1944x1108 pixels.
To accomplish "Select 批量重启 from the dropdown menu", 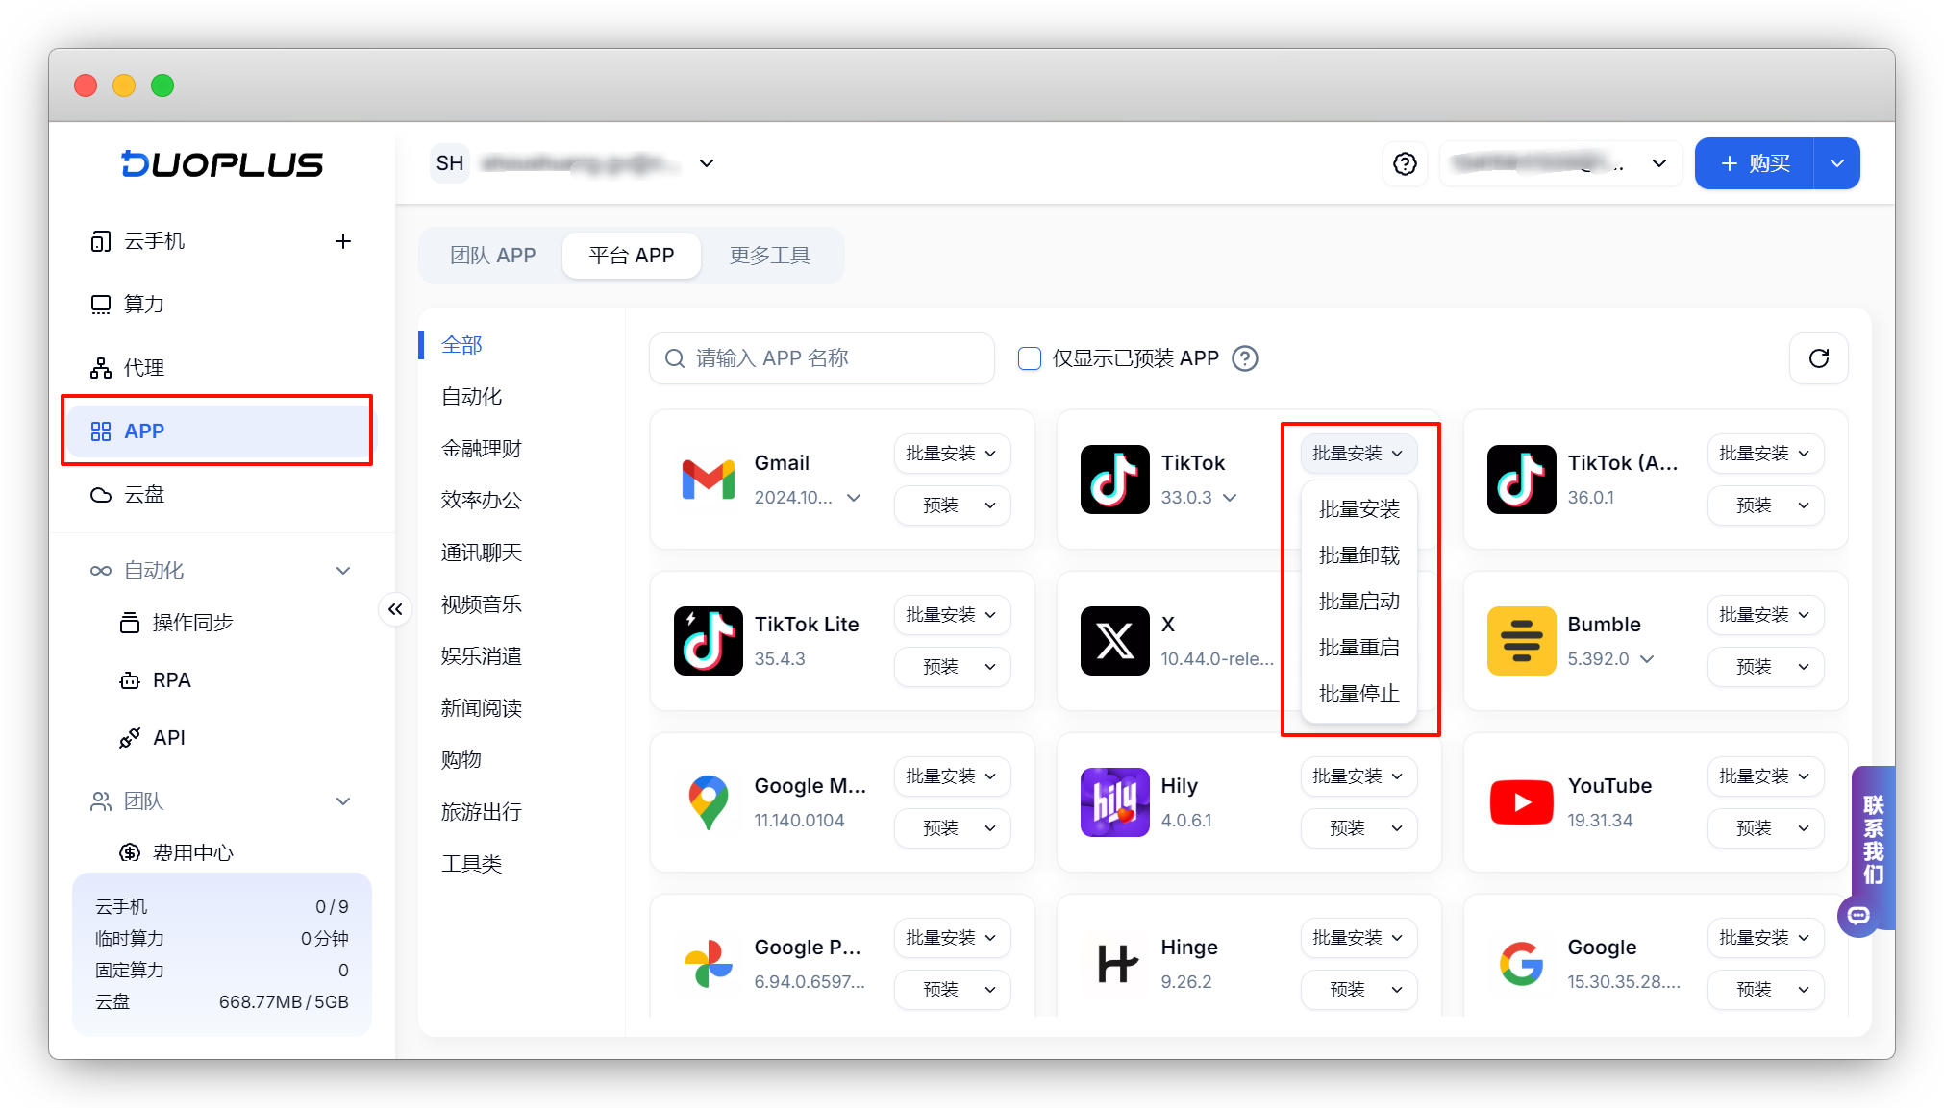I will [x=1358, y=648].
